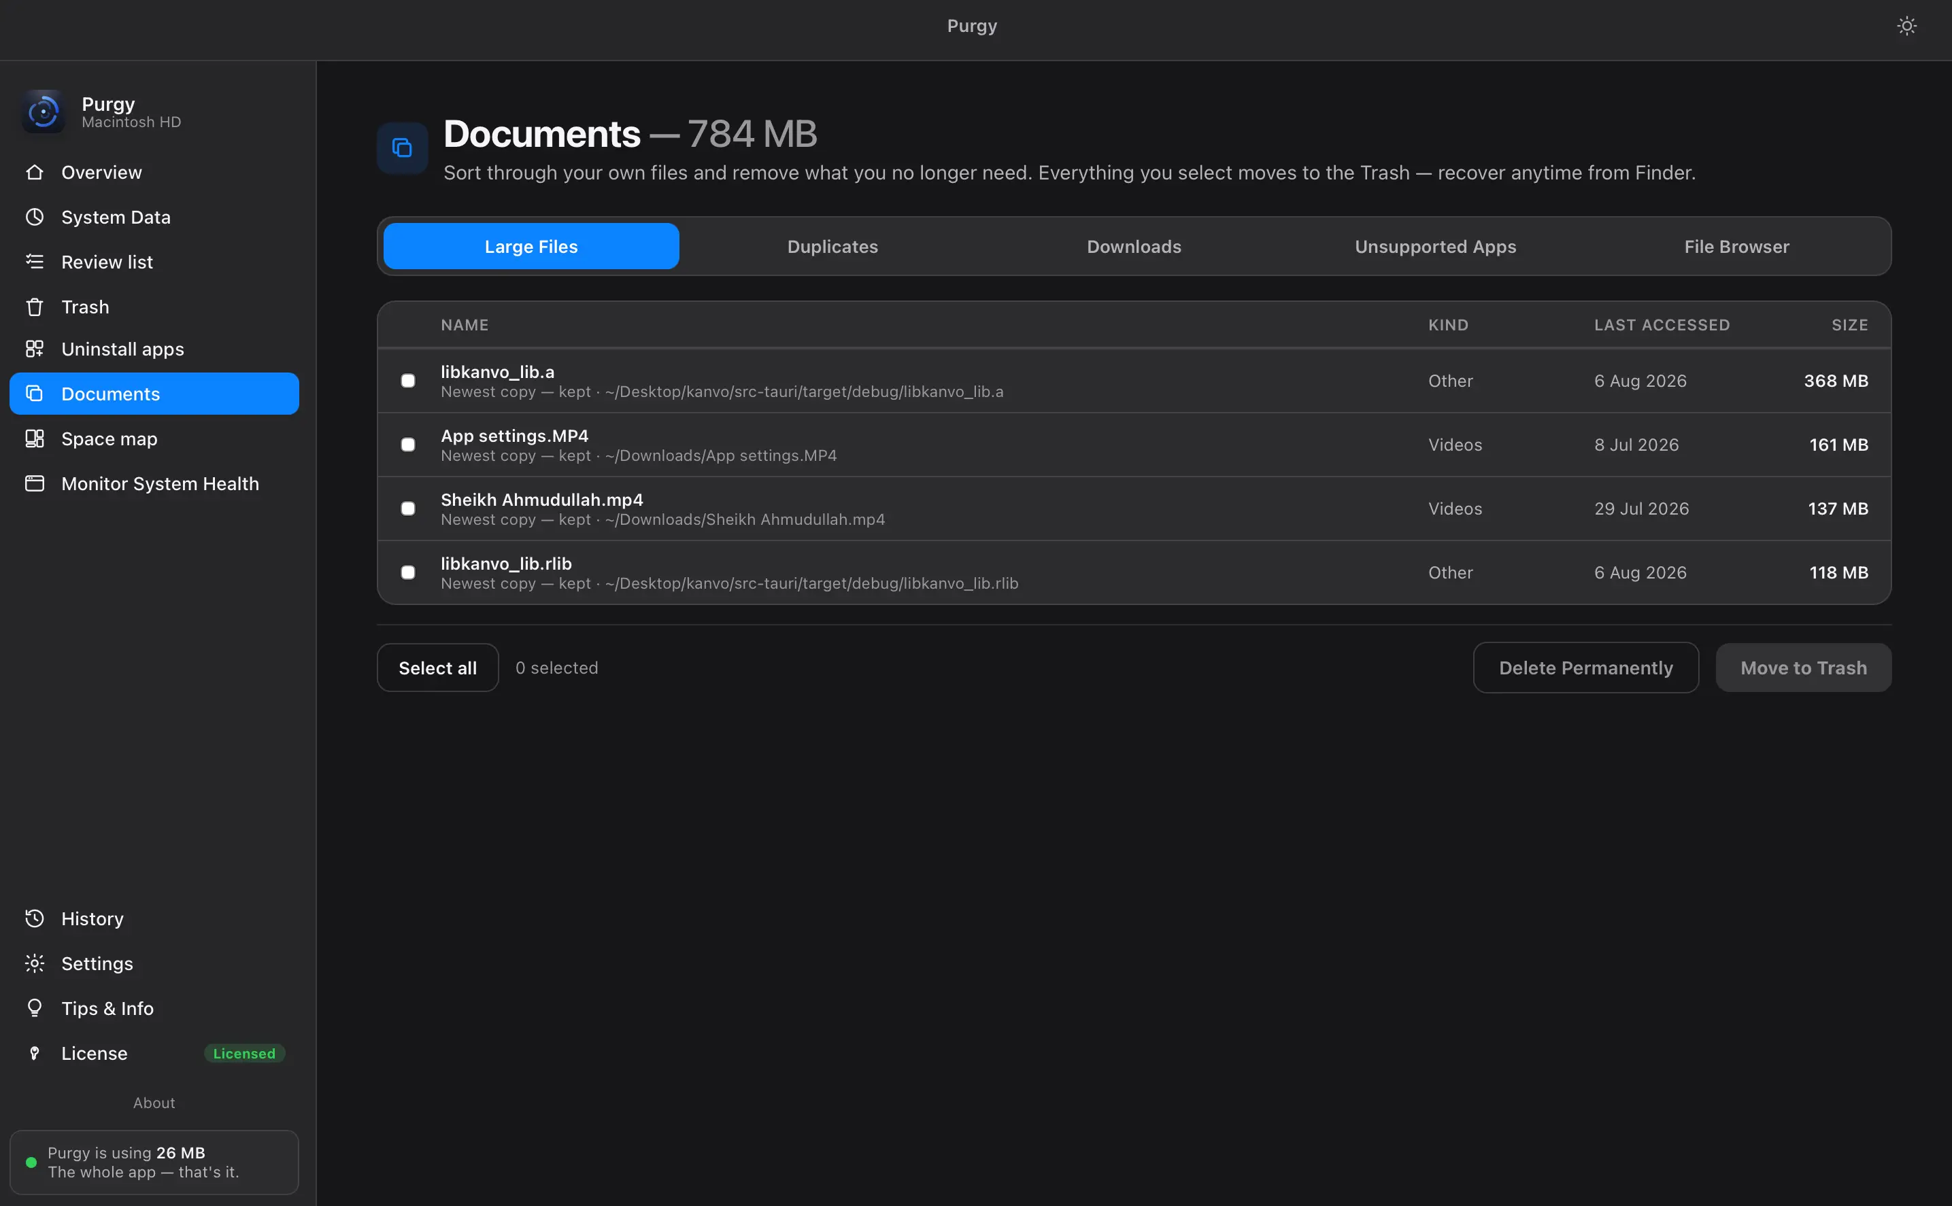Click the Documents header icon
Viewport: 1952px width, 1206px height.
[x=402, y=148]
